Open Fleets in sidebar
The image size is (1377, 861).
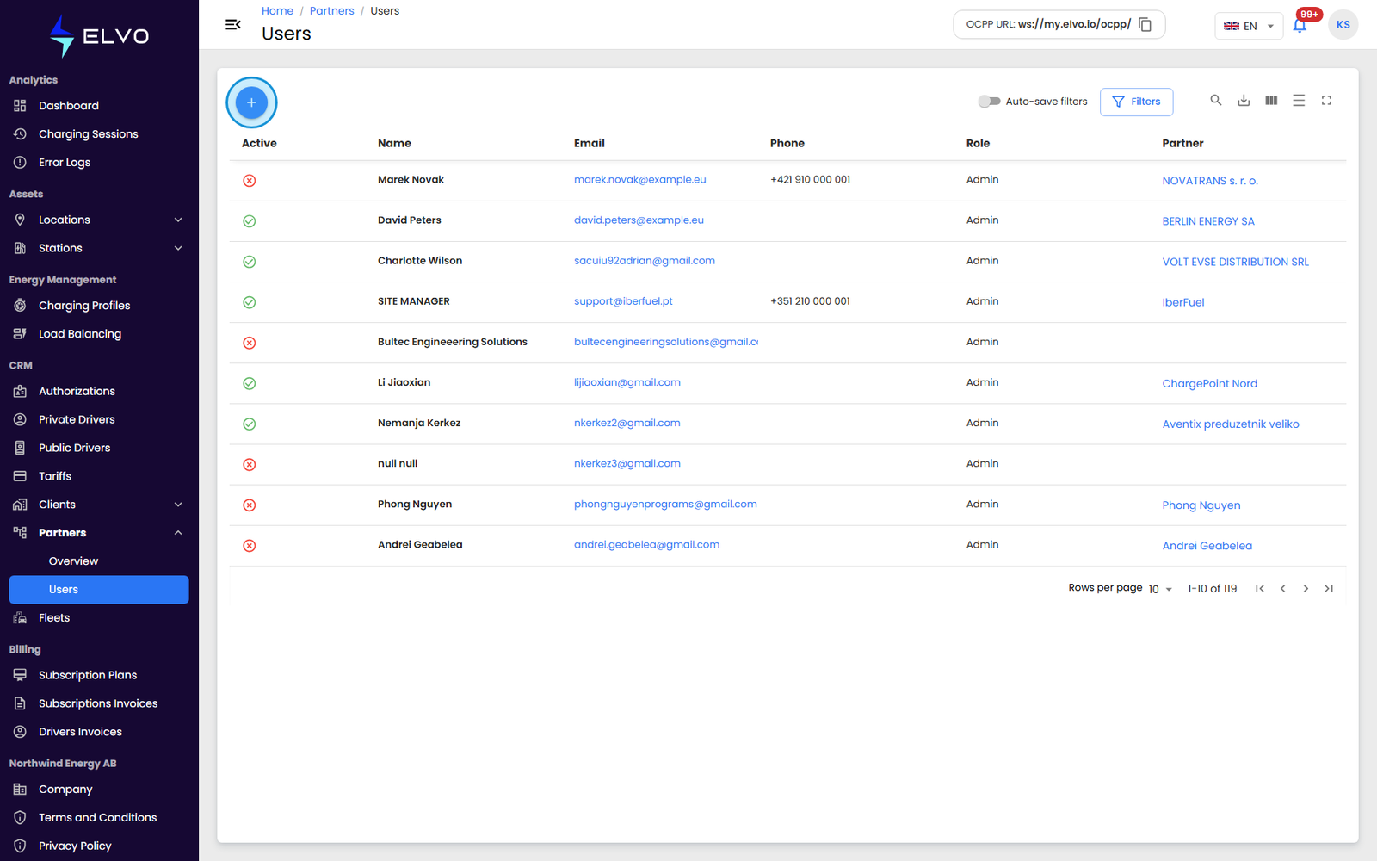click(99, 618)
